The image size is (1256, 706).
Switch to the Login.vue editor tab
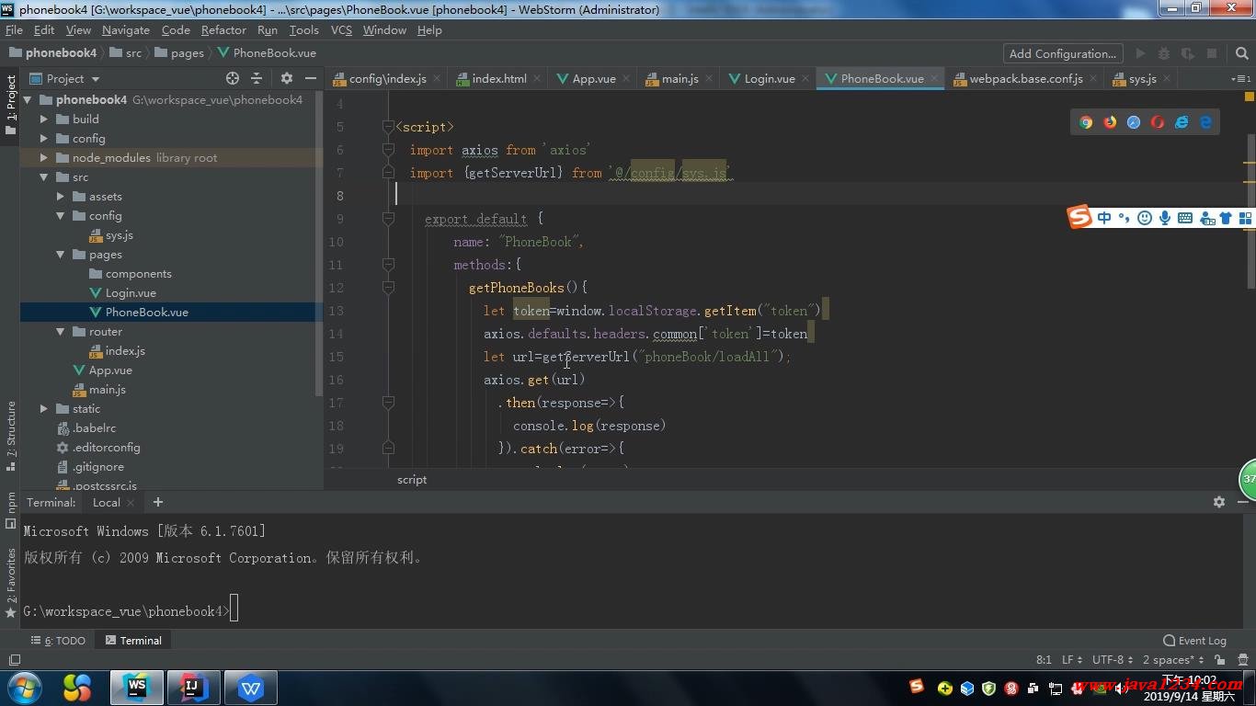pyautogui.click(x=770, y=78)
